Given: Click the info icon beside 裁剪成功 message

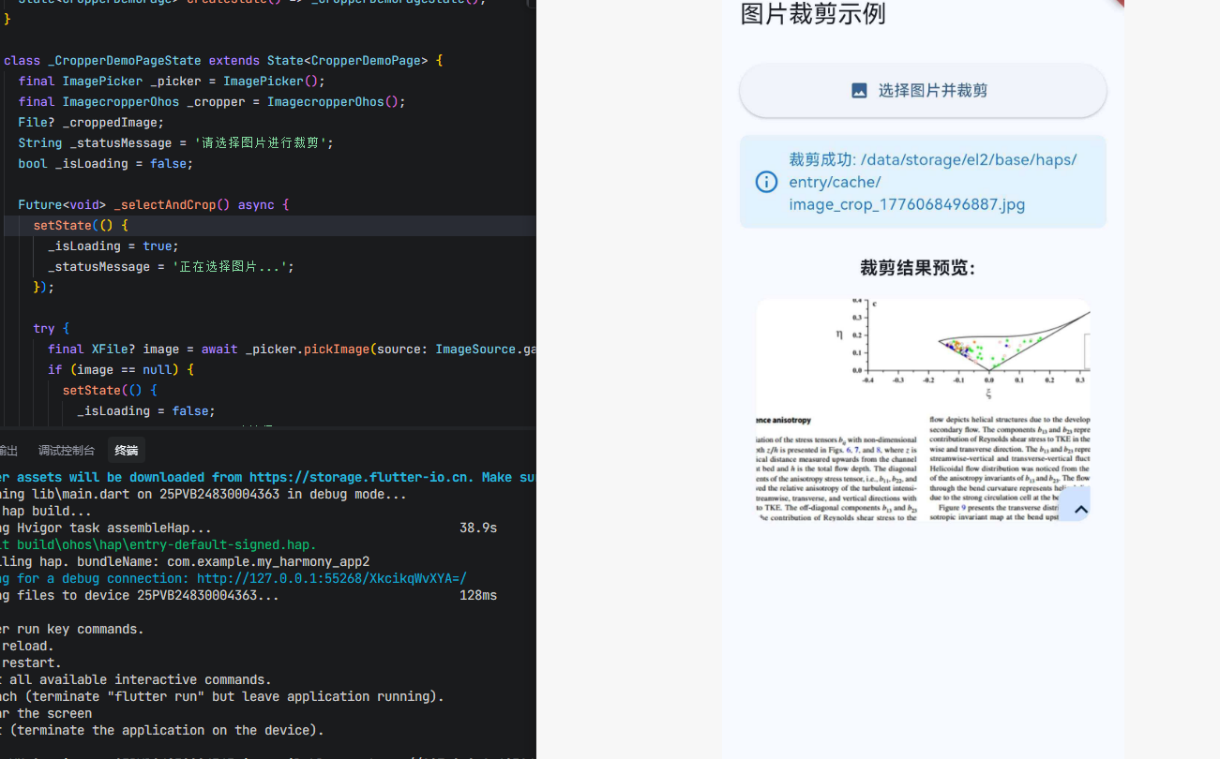Looking at the screenshot, I should point(766,182).
